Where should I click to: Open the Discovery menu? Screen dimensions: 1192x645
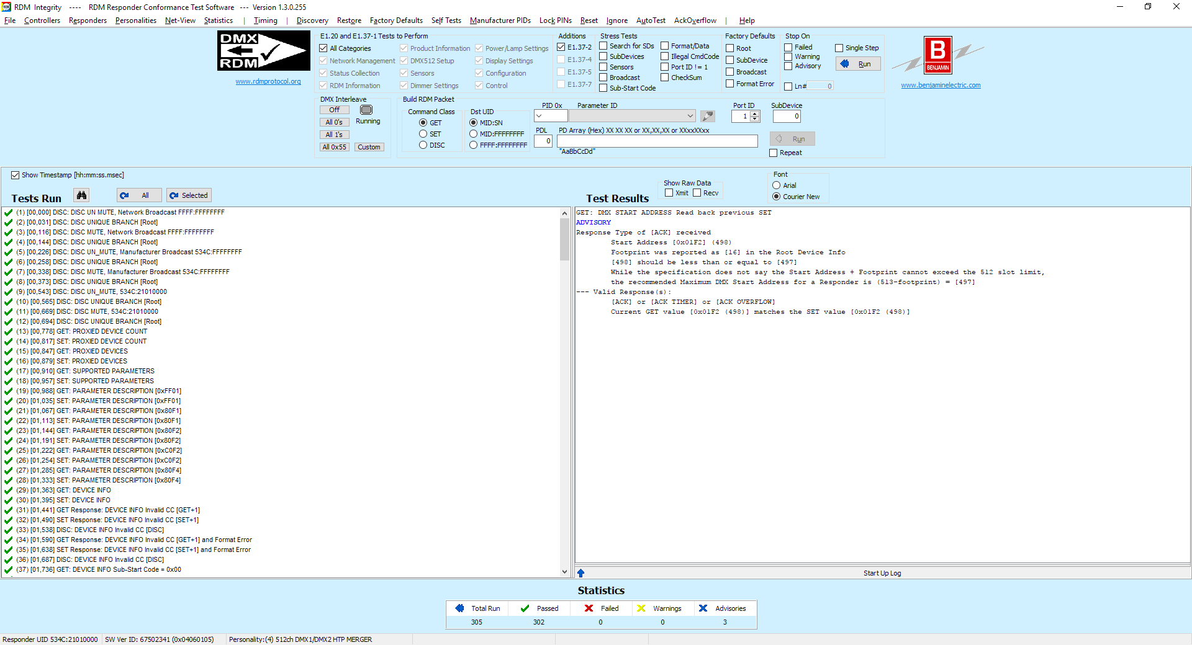point(312,20)
